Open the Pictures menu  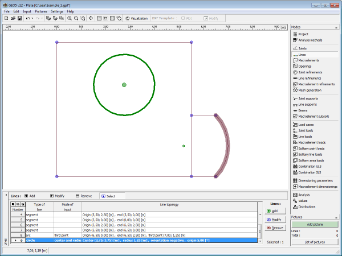(41, 11)
